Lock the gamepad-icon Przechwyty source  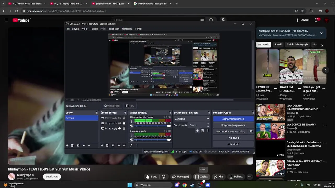[124, 118]
